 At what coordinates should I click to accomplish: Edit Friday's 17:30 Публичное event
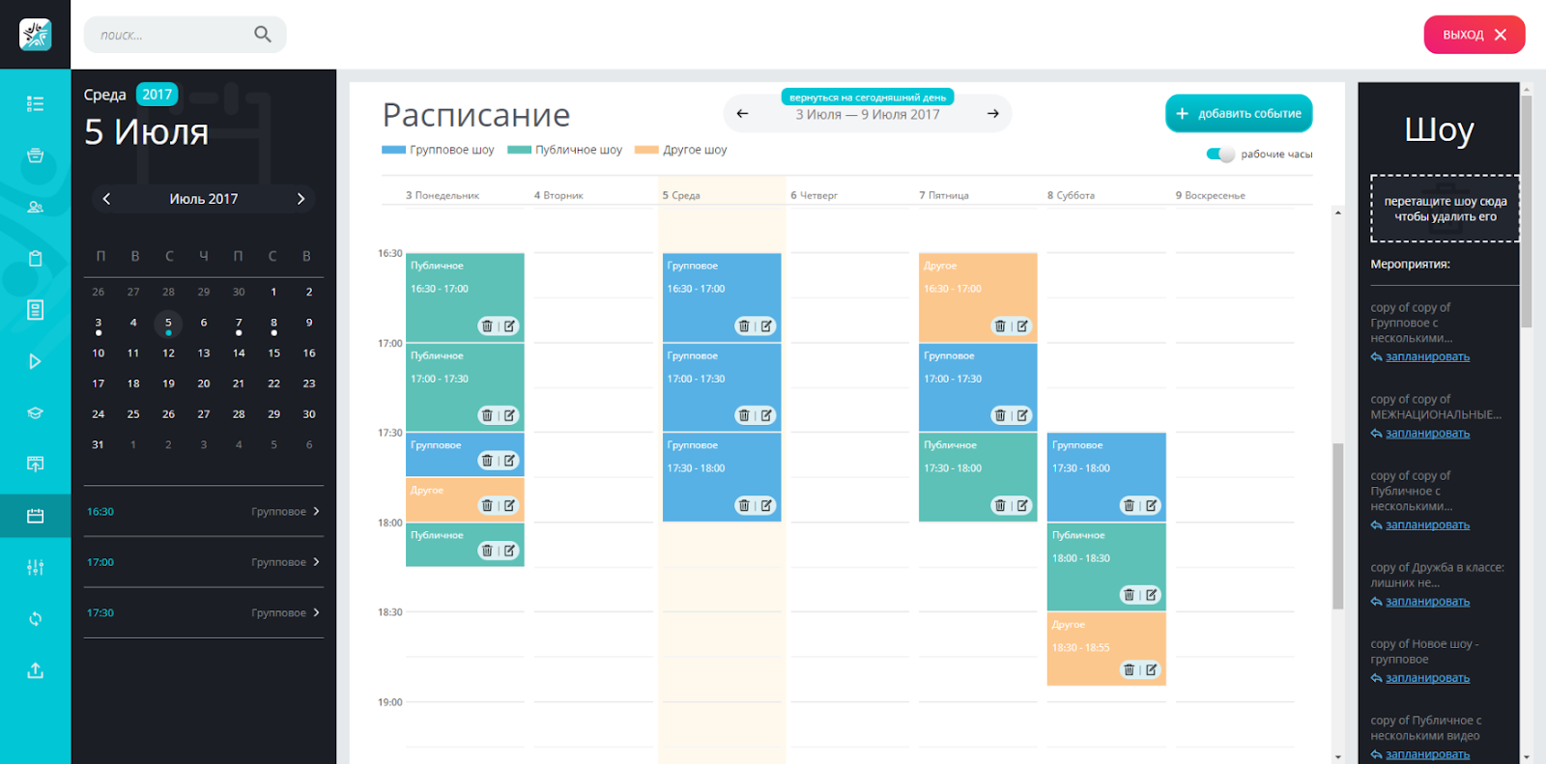[1022, 505]
